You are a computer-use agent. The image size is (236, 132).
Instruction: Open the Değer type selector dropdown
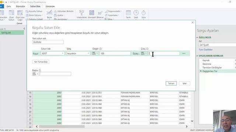pos(95,54)
